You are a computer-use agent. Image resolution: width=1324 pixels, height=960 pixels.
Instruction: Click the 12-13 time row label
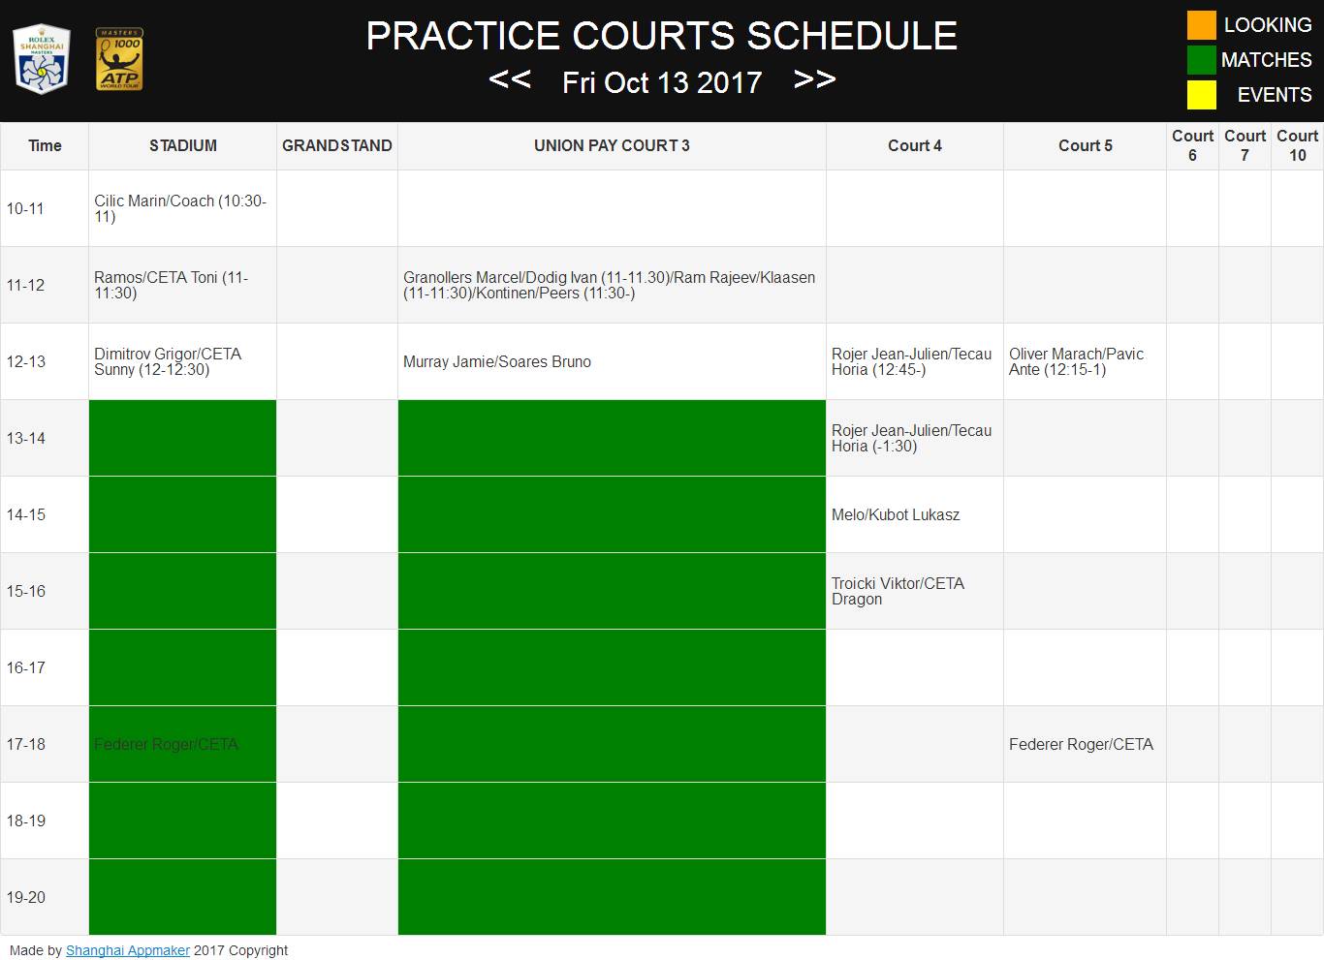coord(26,361)
